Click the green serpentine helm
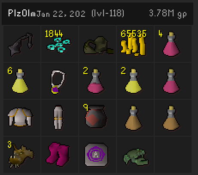The image size is (198, 175). pos(136,157)
